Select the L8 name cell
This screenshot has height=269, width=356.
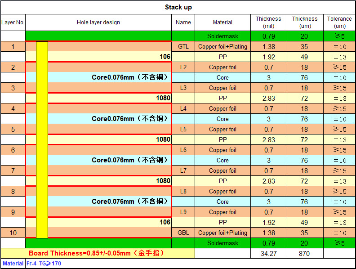coord(183,191)
